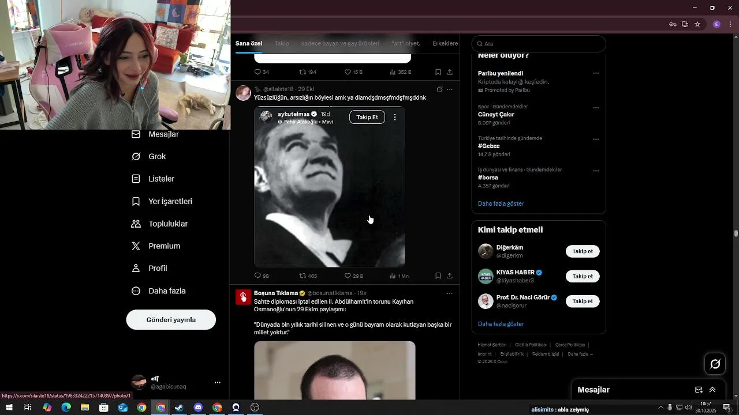Open Discord from the taskbar

[198, 408]
